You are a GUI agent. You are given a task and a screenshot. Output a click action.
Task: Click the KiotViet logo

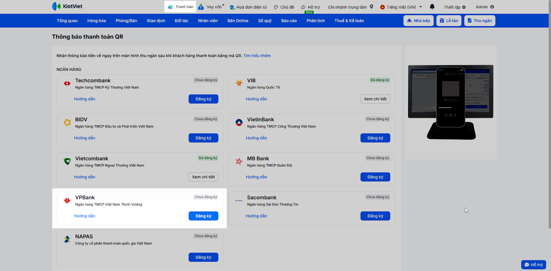point(67,6)
